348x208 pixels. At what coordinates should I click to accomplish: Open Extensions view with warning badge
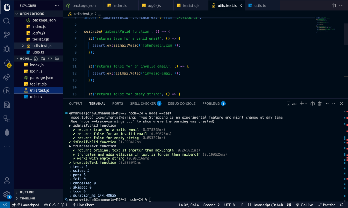point(7,63)
